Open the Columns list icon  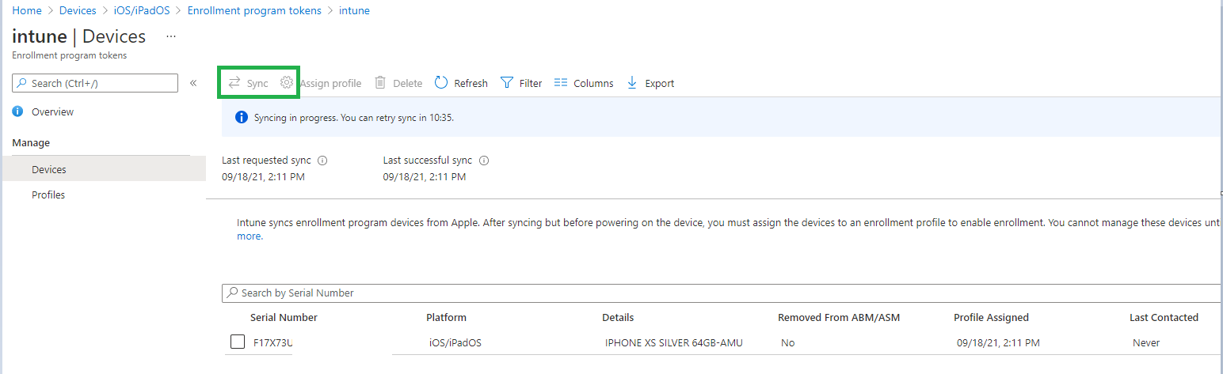point(561,83)
